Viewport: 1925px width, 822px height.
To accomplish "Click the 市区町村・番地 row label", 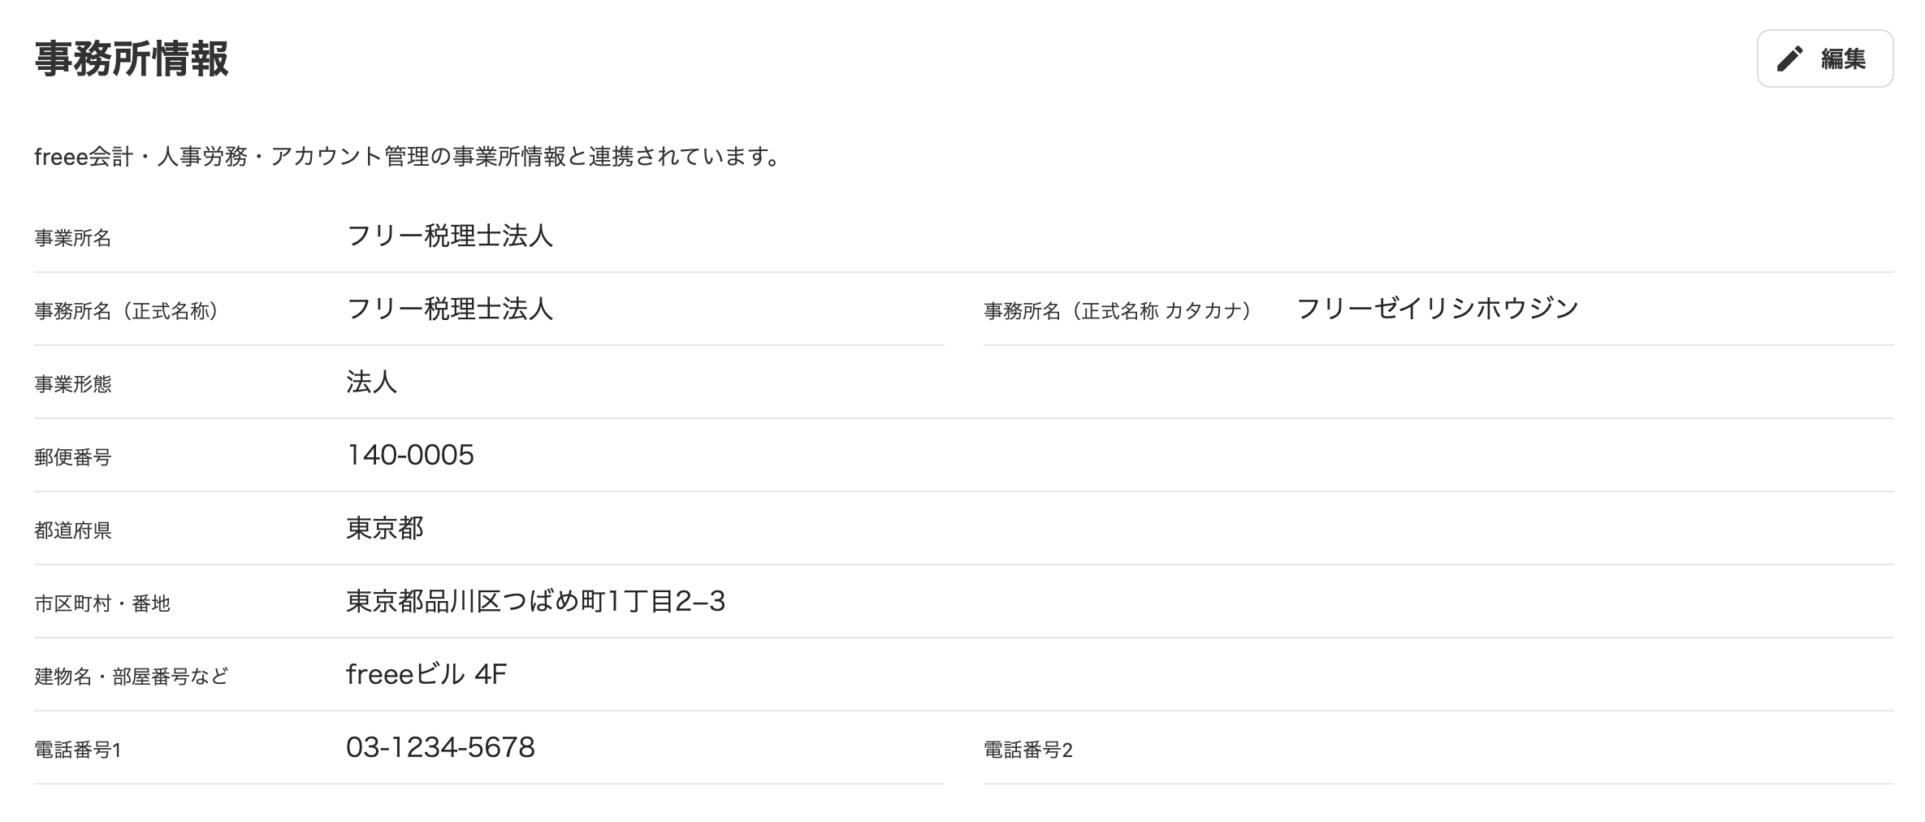I will point(102,604).
